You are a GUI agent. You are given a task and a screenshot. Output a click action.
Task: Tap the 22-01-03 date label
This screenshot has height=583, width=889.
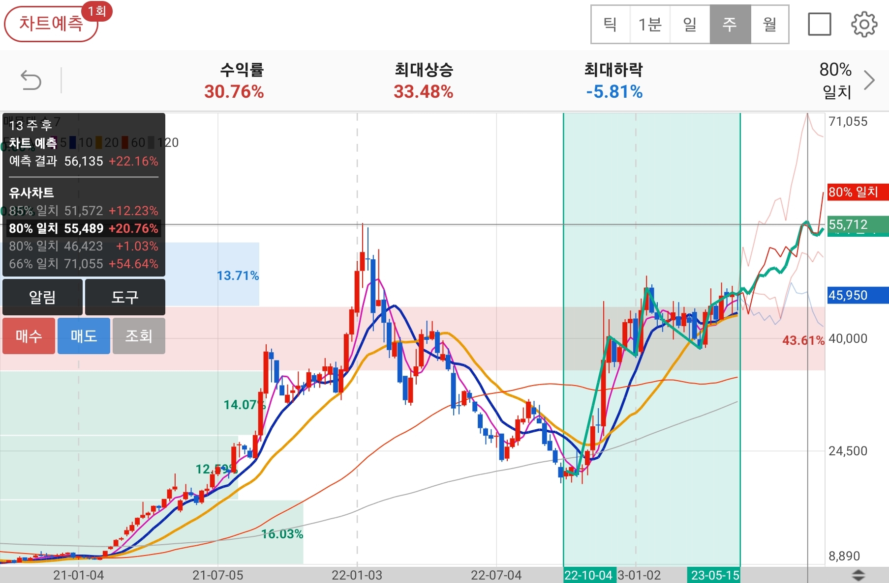[x=357, y=575]
